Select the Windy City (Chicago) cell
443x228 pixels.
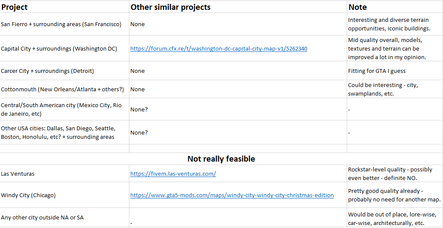[x=64, y=195]
